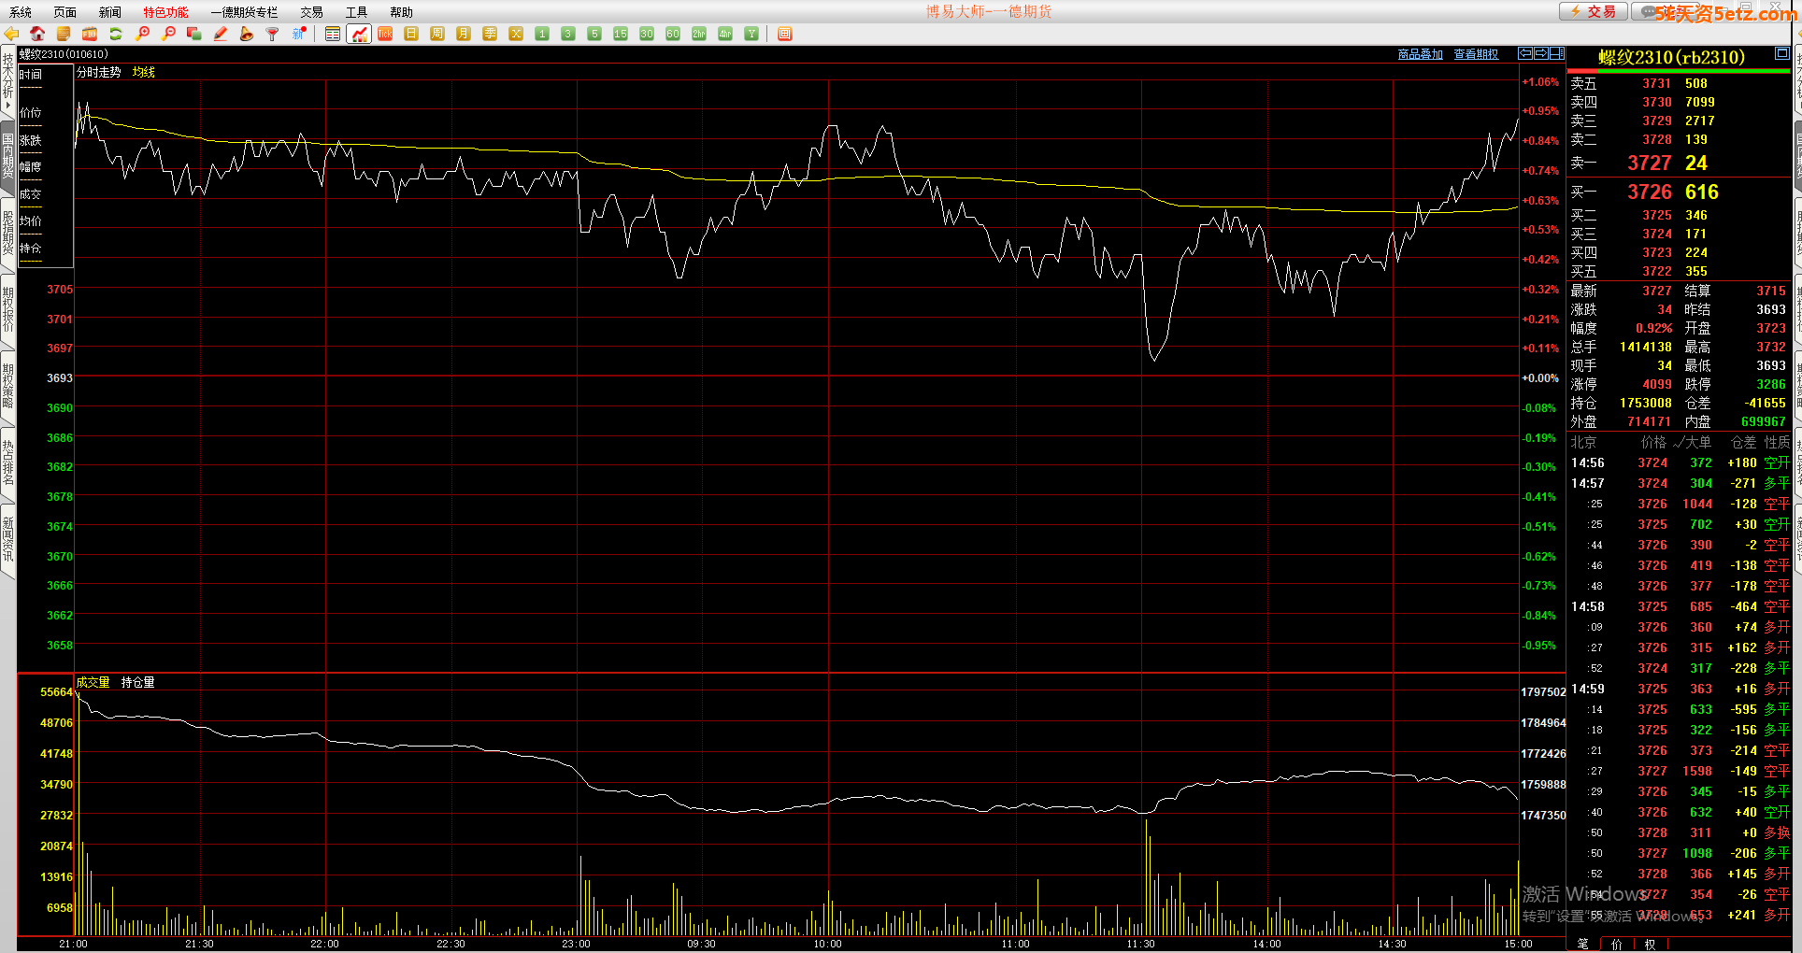Expand the quote panel with maximize square
Viewport: 1802px width, 953px height.
point(1782,53)
